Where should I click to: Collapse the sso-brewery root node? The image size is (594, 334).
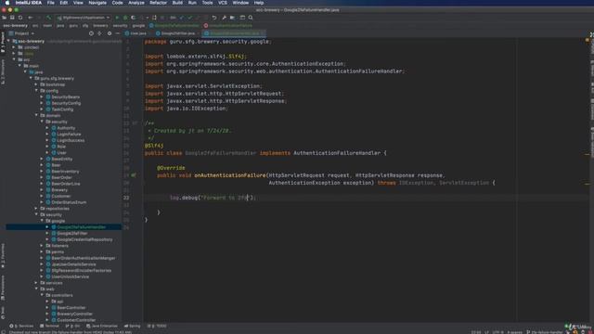tap(8, 41)
